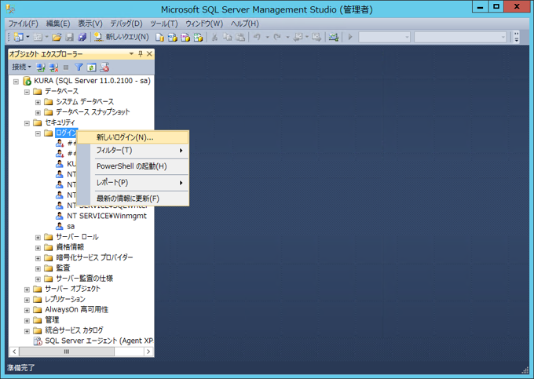This screenshot has width=534, height=379.
Task: Collapse the ログイン folder
Action: tap(38, 133)
